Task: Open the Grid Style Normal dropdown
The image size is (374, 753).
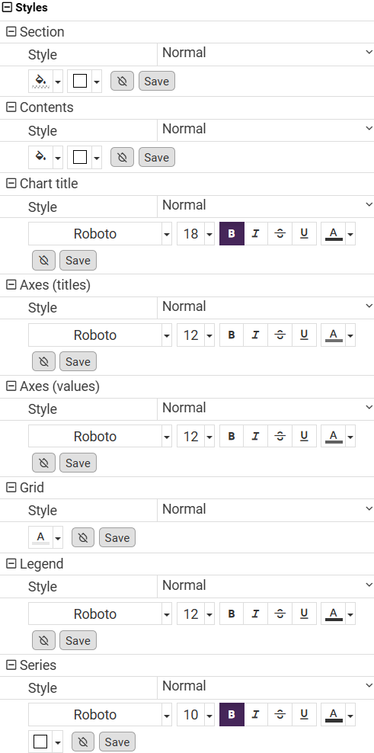Action: (266, 509)
